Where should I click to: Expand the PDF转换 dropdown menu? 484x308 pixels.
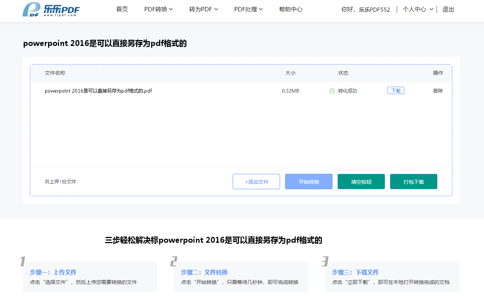coord(158,9)
